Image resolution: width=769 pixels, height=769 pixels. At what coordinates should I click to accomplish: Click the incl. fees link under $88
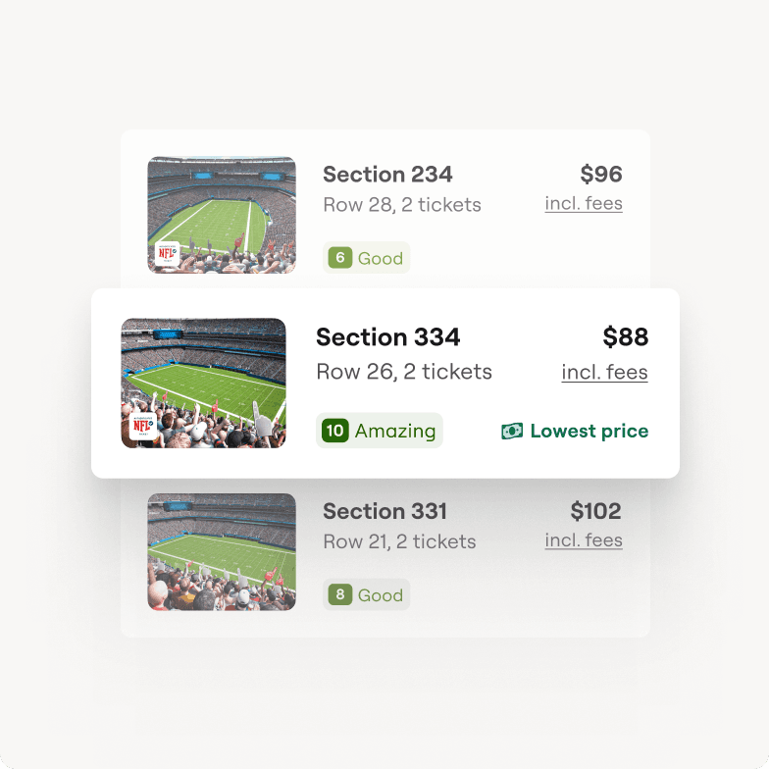coord(604,373)
